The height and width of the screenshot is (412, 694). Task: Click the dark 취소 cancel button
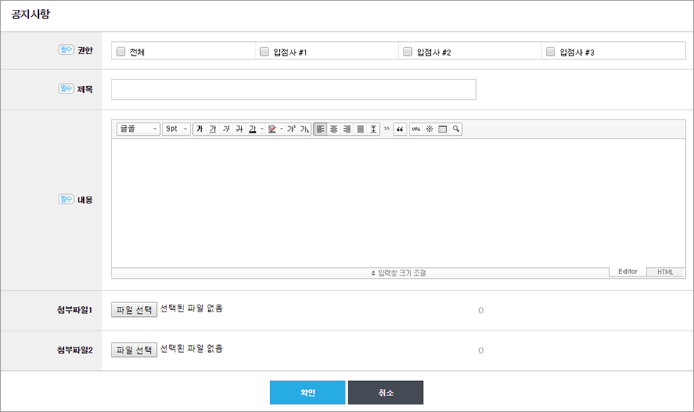coord(385,392)
